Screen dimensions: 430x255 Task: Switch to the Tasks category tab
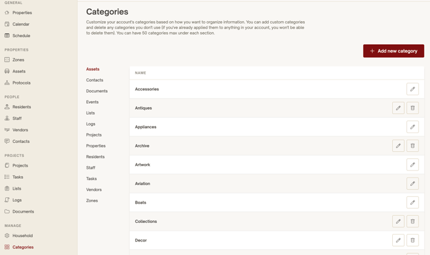[x=91, y=179]
